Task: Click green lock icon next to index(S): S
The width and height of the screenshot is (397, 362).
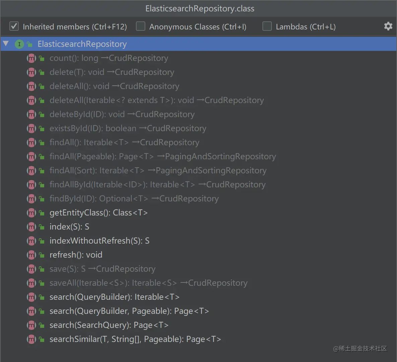Action: [x=42, y=227]
